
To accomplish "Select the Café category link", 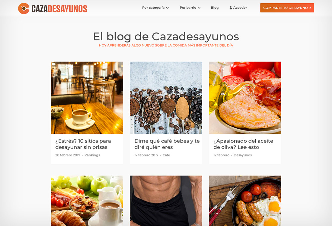I will point(166,155).
